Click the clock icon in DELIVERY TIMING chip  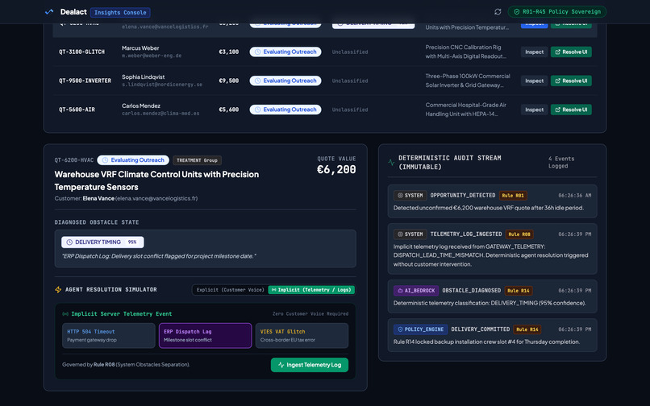pyautogui.click(x=69, y=242)
